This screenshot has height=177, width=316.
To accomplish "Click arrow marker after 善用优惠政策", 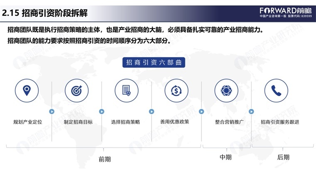I will pyautogui.click(x=201, y=112).
